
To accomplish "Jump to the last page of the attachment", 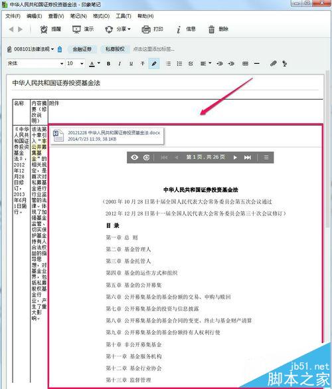I will [x=248, y=158].
